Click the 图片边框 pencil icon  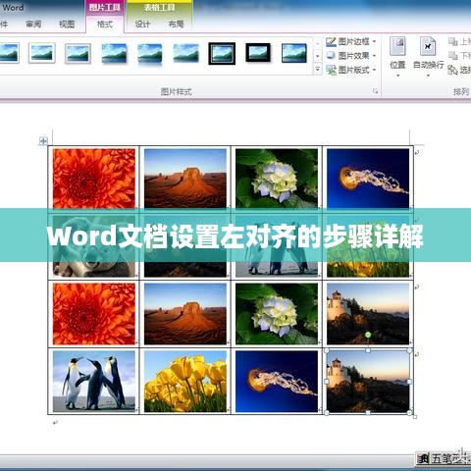pos(331,41)
